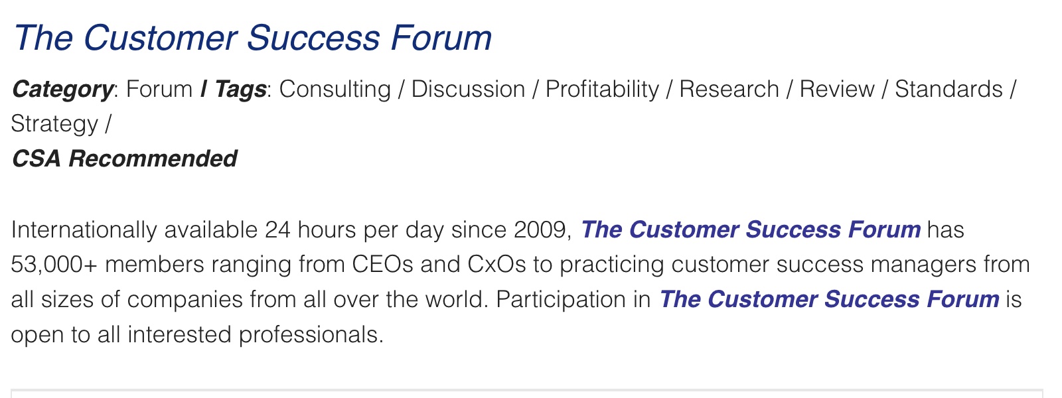Follow the bold forum link after 2009
This screenshot has width=1062, height=398.
751,230
